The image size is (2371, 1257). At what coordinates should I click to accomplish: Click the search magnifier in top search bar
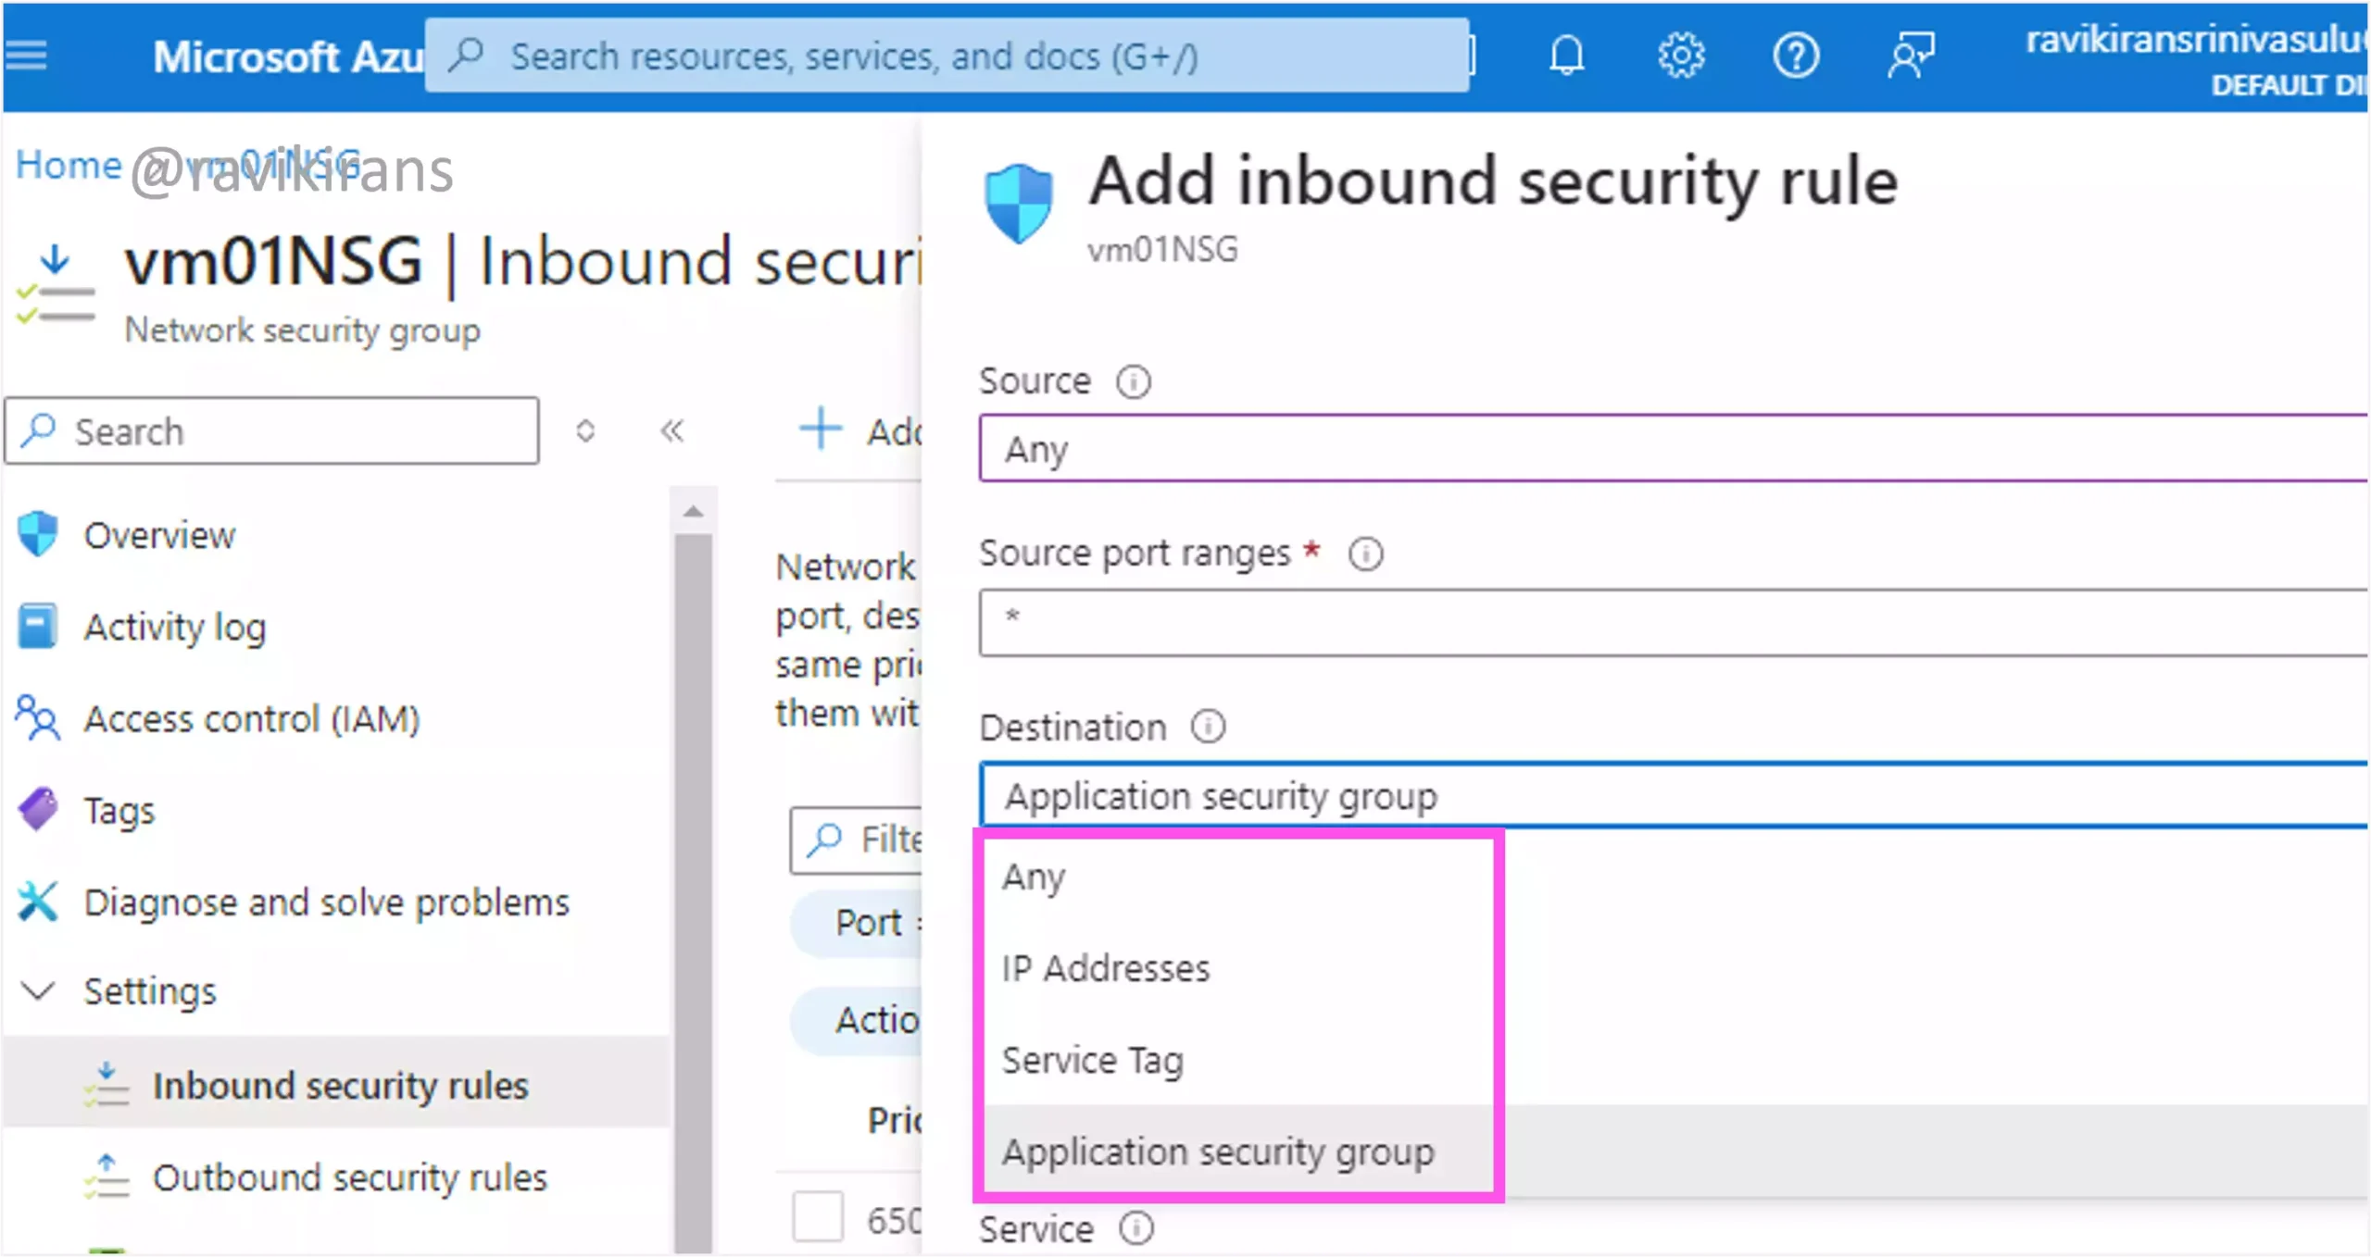pyautogui.click(x=466, y=56)
